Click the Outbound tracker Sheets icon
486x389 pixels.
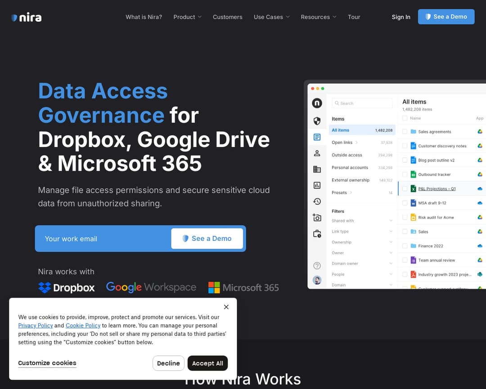click(413, 174)
